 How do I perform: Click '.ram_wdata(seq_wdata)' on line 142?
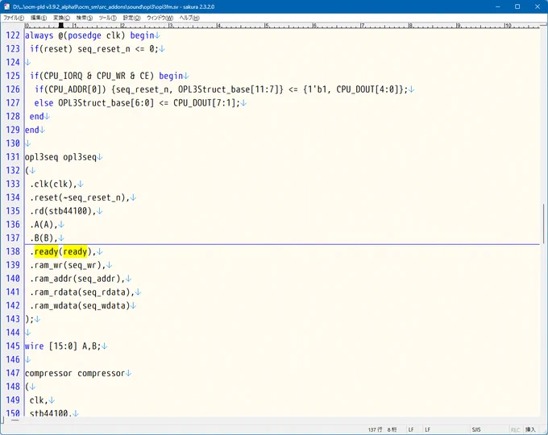(80, 306)
